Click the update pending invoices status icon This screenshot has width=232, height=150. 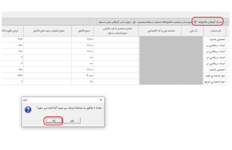[194, 22]
